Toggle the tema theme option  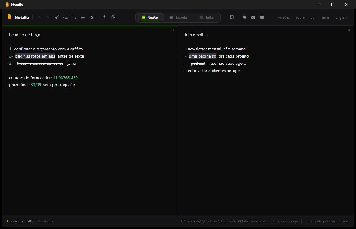326,17
